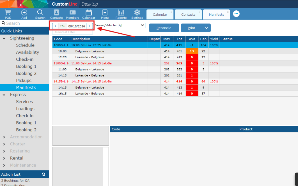Viewport: 298px width, 186px height.
Task: Click the Manifest Filter field
Action: [72, 32]
